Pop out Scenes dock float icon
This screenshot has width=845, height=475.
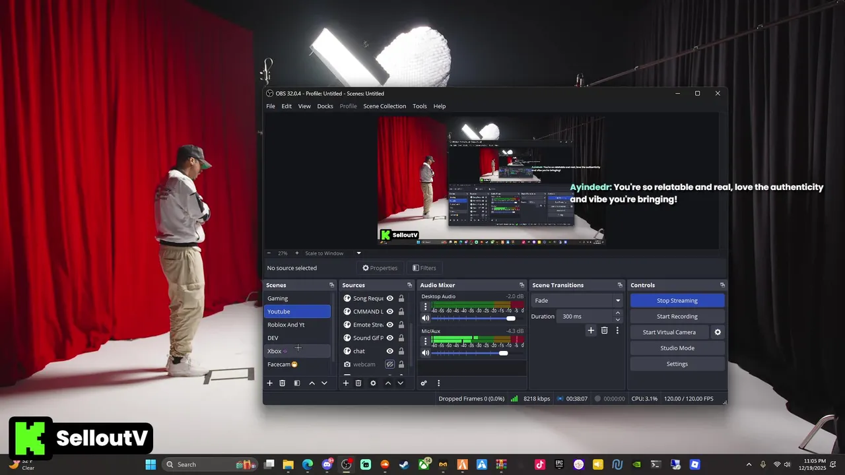coord(331,285)
